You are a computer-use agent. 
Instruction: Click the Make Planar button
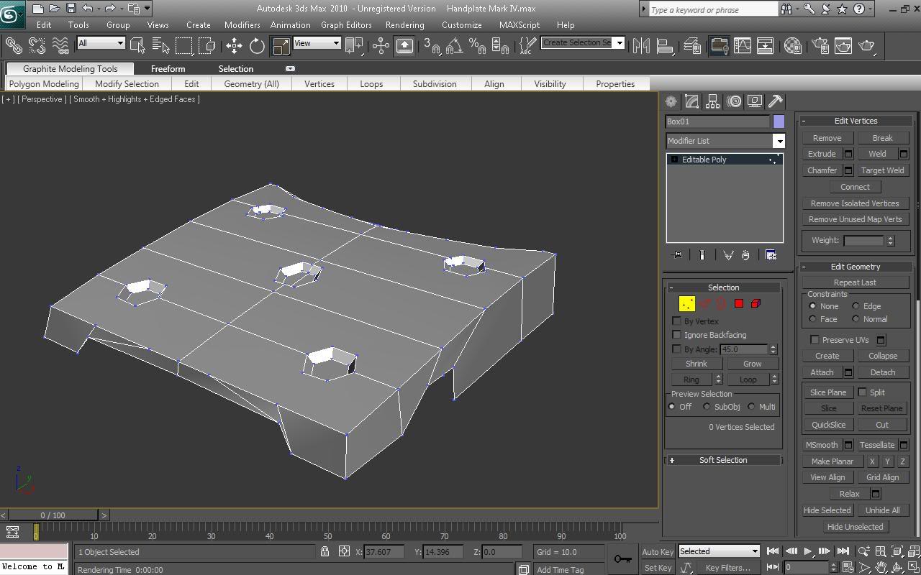click(832, 461)
